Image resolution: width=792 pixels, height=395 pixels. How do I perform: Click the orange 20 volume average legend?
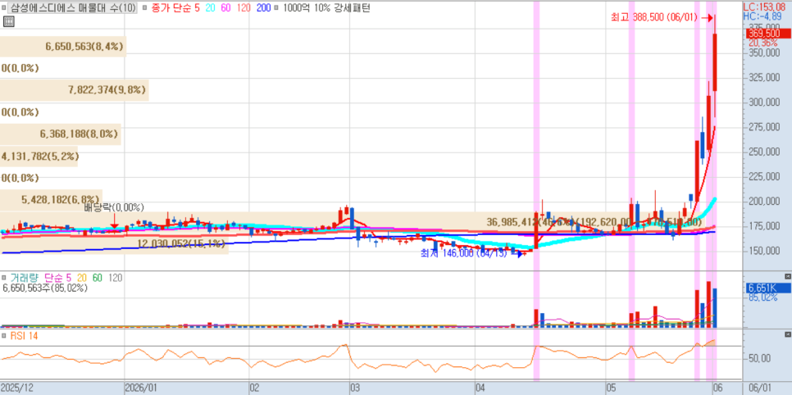pos(83,278)
